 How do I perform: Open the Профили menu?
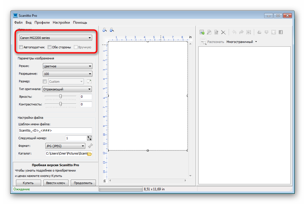click(x=42, y=22)
